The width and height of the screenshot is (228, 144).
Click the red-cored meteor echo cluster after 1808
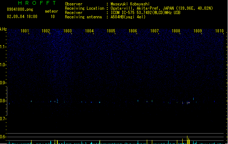coord(188,103)
